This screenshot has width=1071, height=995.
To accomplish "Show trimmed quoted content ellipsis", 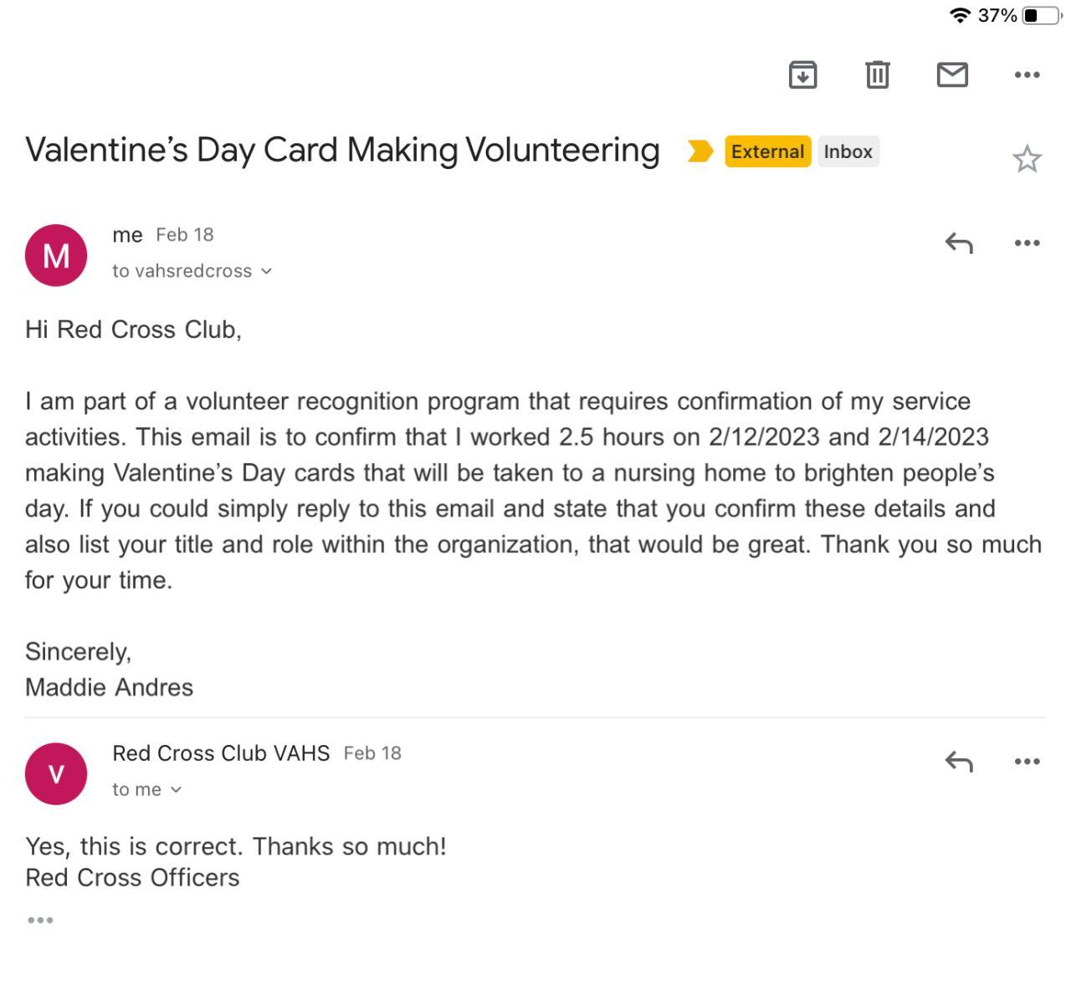I will (x=40, y=921).
